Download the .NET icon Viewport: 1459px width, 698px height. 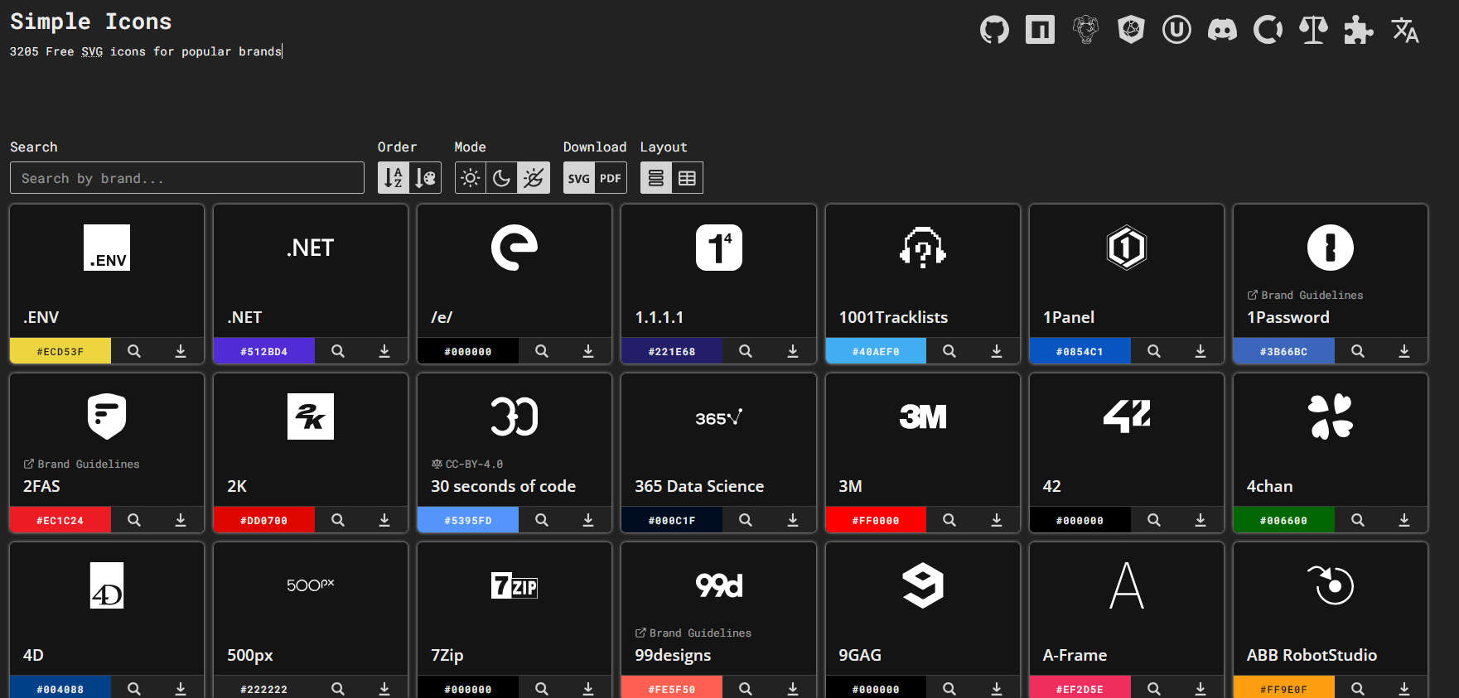(x=384, y=351)
